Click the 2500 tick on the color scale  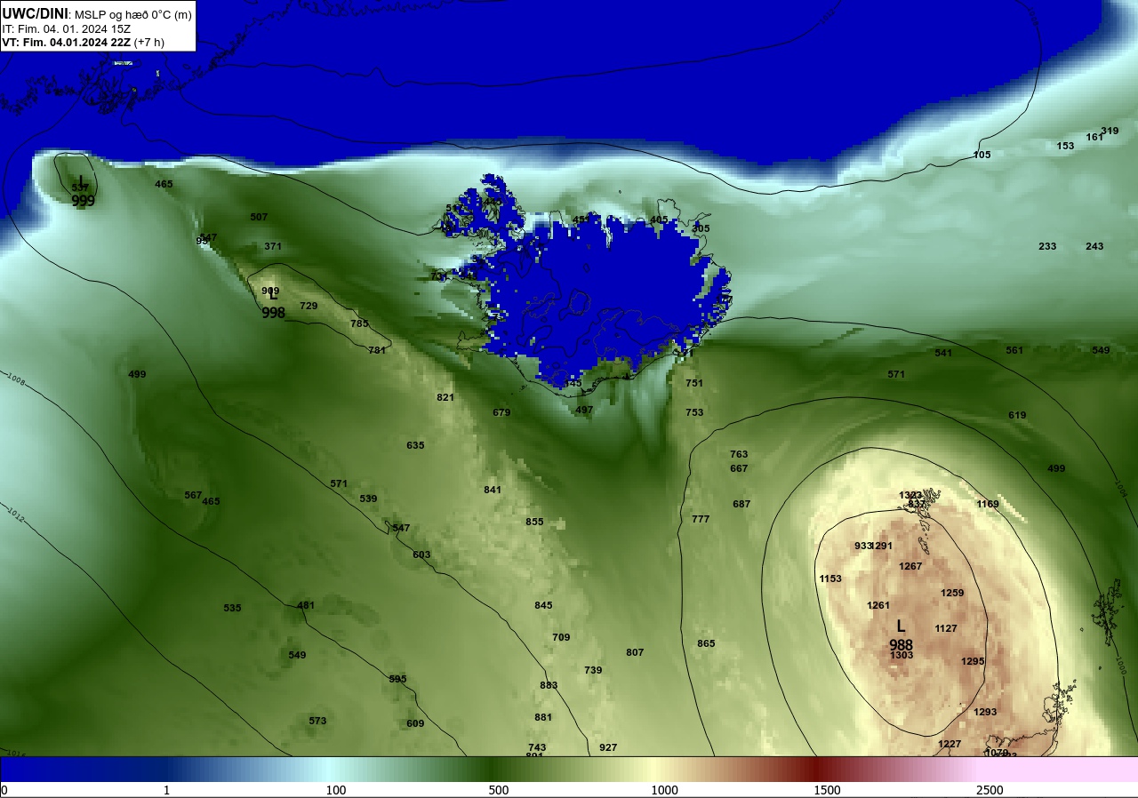pyautogui.click(x=990, y=790)
